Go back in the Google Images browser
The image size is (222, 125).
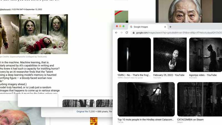pyautogui.click(x=116, y=32)
